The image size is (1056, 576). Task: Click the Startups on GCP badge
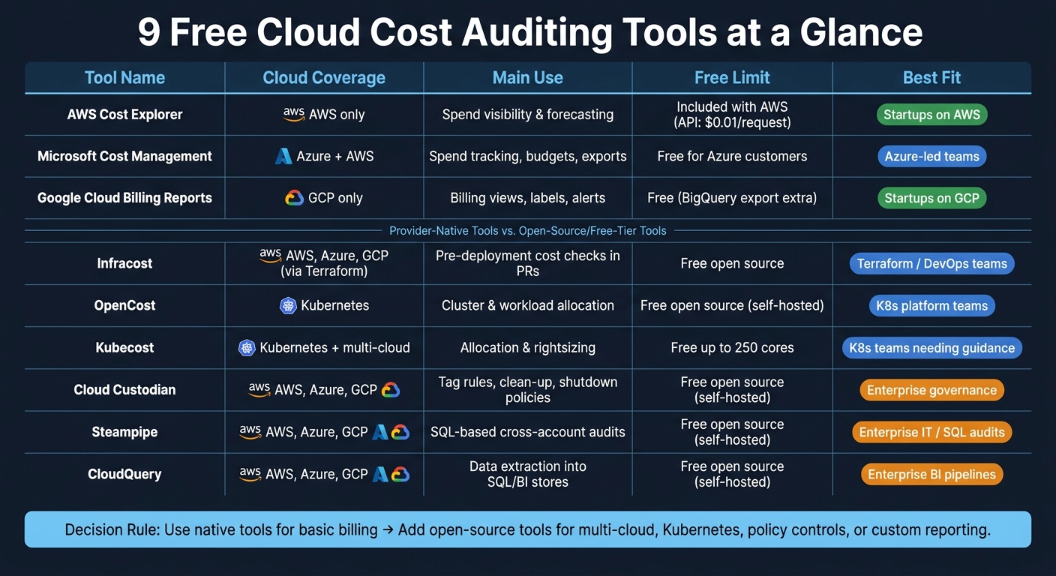pyautogui.click(x=931, y=198)
